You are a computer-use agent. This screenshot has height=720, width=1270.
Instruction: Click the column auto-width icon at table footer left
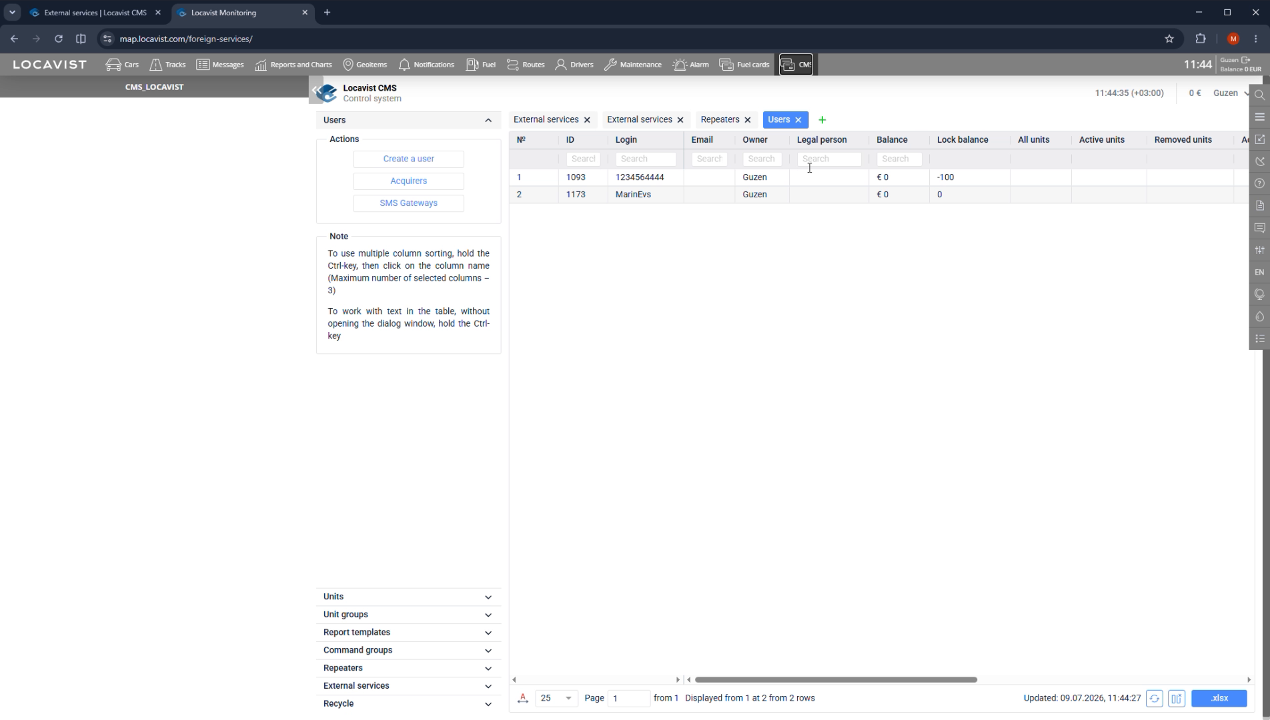[x=523, y=698]
